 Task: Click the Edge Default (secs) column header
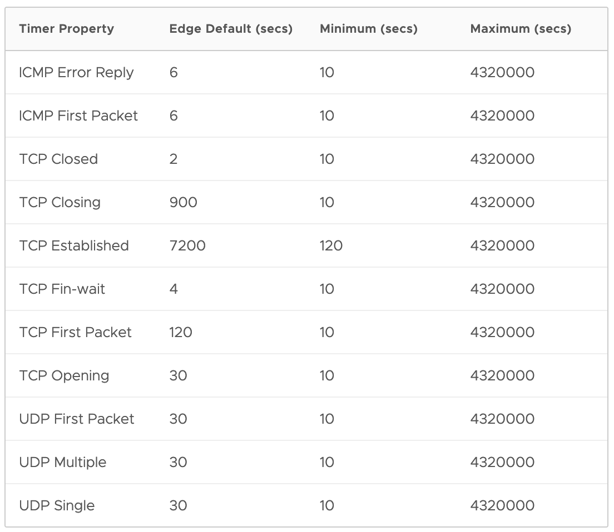(231, 29)
